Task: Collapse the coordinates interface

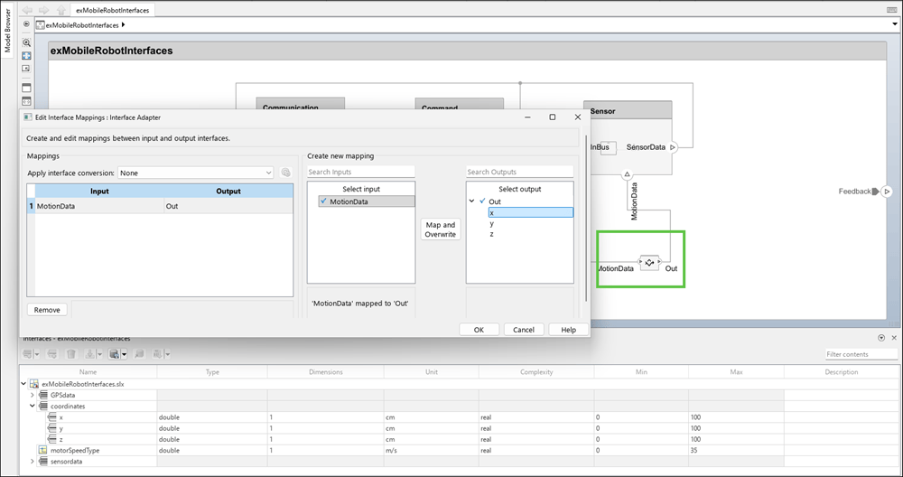Action: [x=33, y=407]
